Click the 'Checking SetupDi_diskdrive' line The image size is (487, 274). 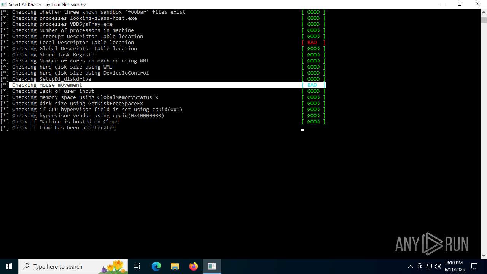click(46, 79)
